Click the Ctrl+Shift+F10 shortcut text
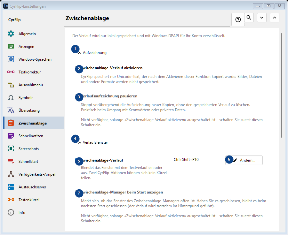The width and height of the screenshot is (288, 235). [x=186, y=160]
